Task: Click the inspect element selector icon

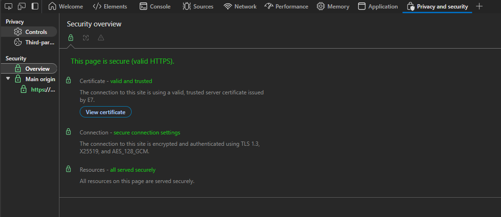Action: [8, 7]
